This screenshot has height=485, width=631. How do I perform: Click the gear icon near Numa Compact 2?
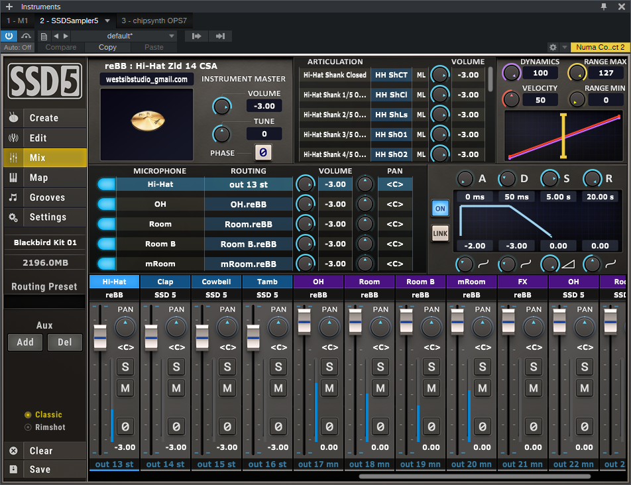point(553,48)
